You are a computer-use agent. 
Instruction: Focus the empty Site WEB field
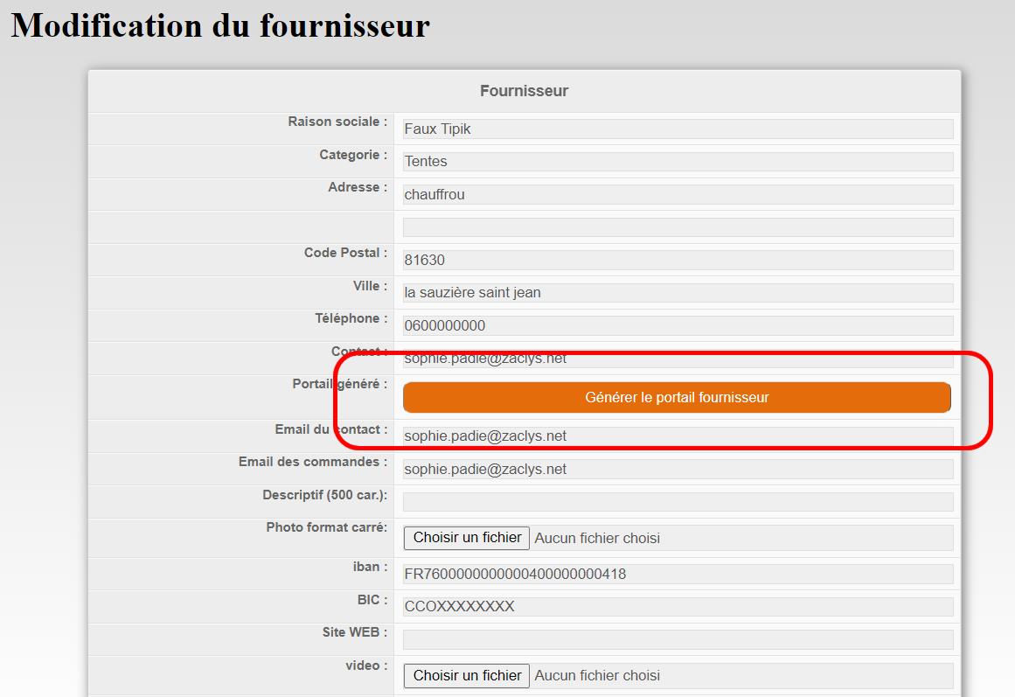point(678,639)
